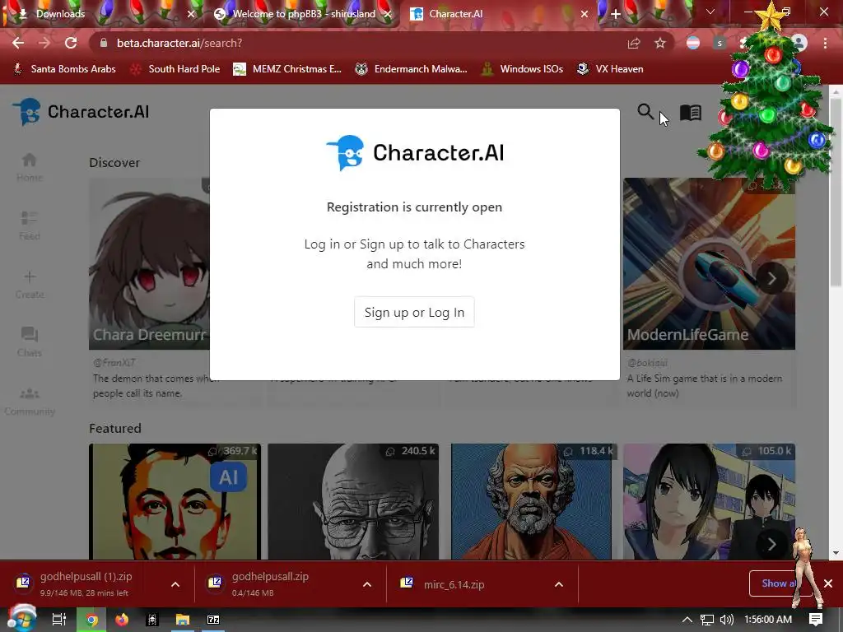Open featured card with 240.5 k chats
This screenshot has height=632, width=843.
click(353, 501)
